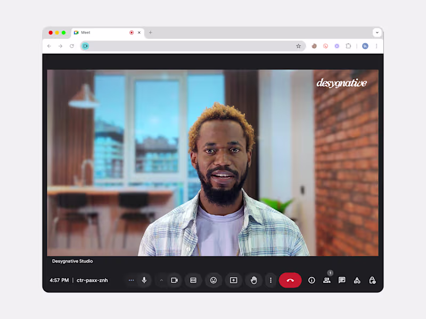Select the Meet browser tab
The width and height of the screenshot is (426, 319).
point(108,32)
